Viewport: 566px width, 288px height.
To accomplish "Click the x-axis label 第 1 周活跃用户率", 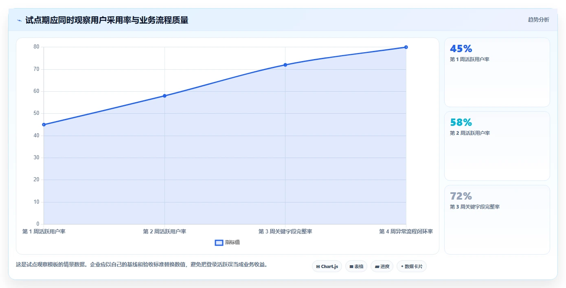I will coord(44,231).
